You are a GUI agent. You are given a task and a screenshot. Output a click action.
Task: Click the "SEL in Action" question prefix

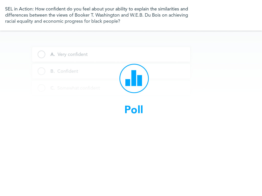[x=19, y=9]
